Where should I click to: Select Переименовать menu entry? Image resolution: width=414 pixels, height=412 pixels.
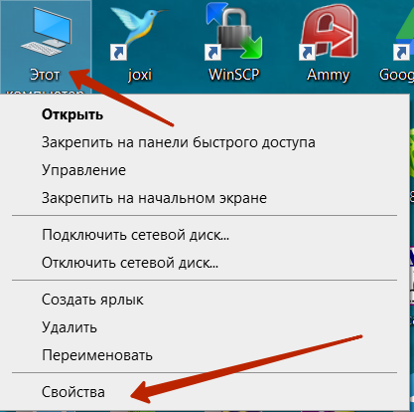pyautogui.click(x=97, y=355)
